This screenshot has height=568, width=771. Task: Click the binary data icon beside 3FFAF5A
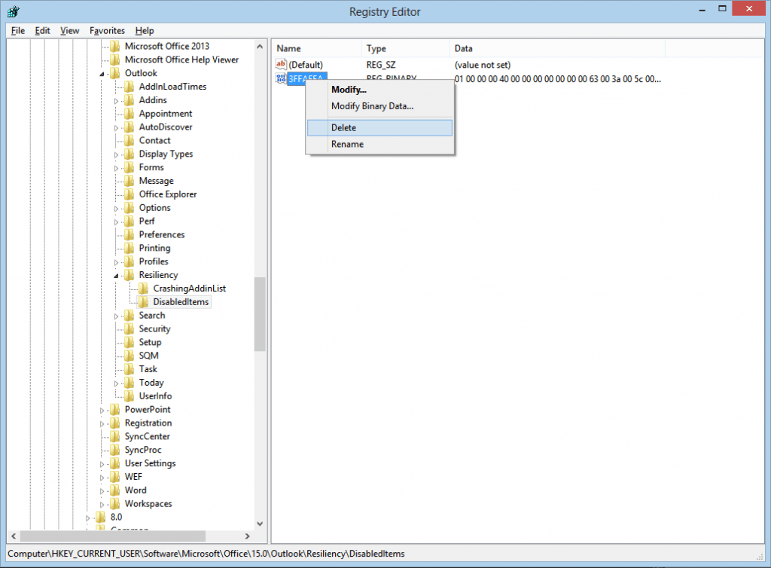280,78
